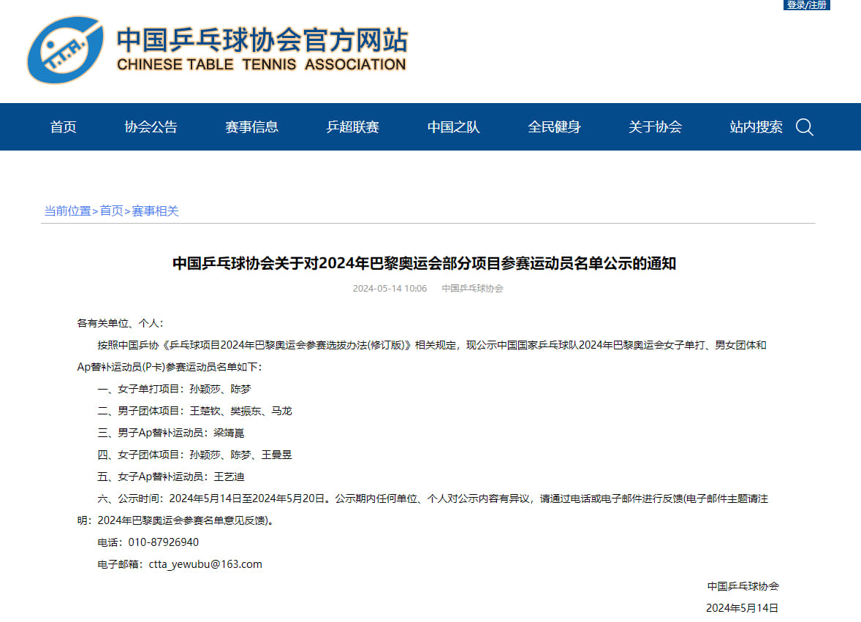Screen dimensions: 861x622
Task: Open 协会公告 menu item
Action: coord(151,127)
